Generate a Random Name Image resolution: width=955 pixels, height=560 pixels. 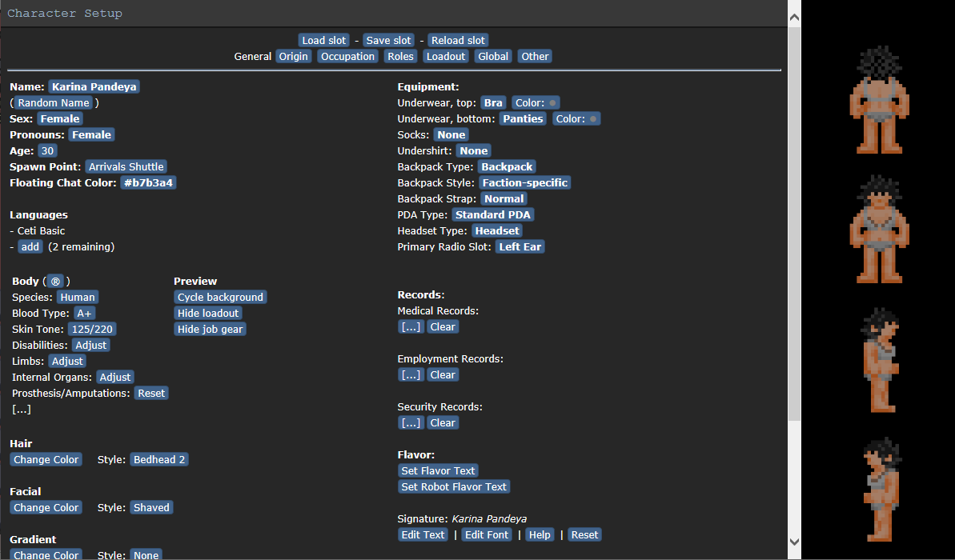[54, 102]
